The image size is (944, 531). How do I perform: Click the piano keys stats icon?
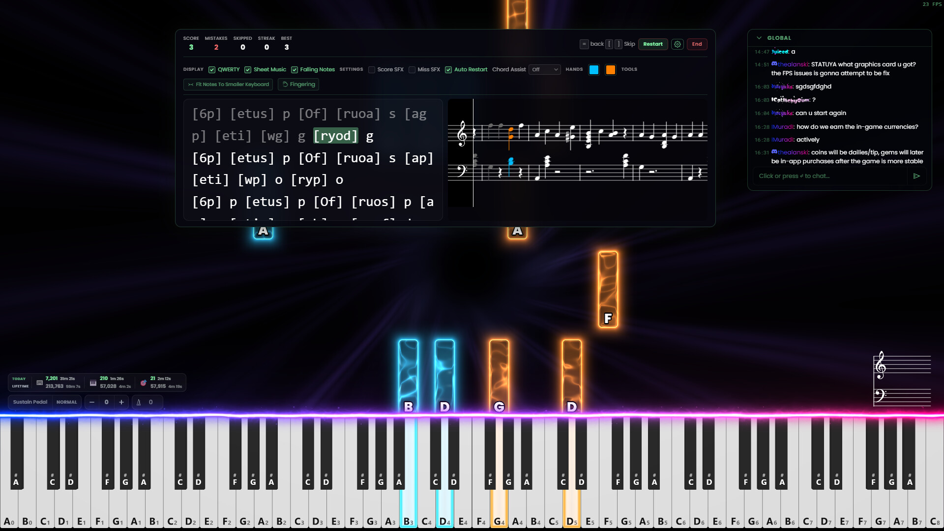coord(93,383)
